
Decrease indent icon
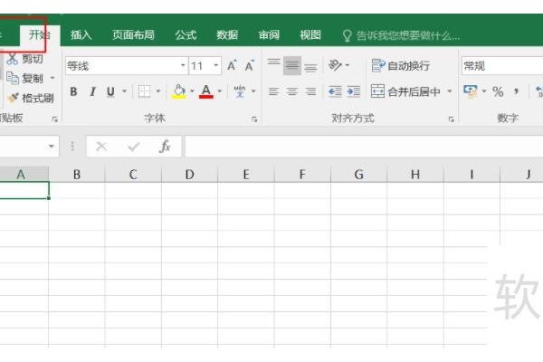pos(335,91)
